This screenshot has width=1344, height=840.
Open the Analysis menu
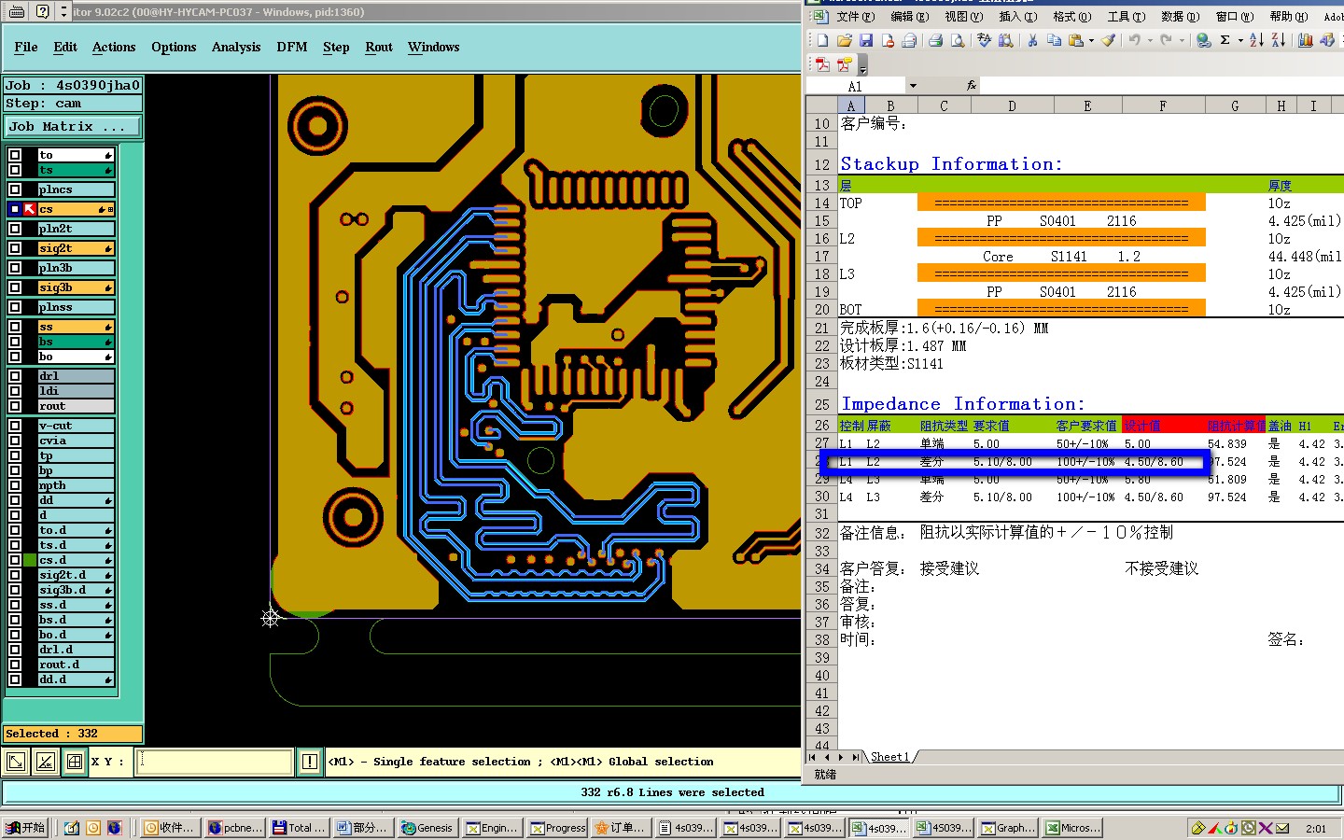(235, 47)
